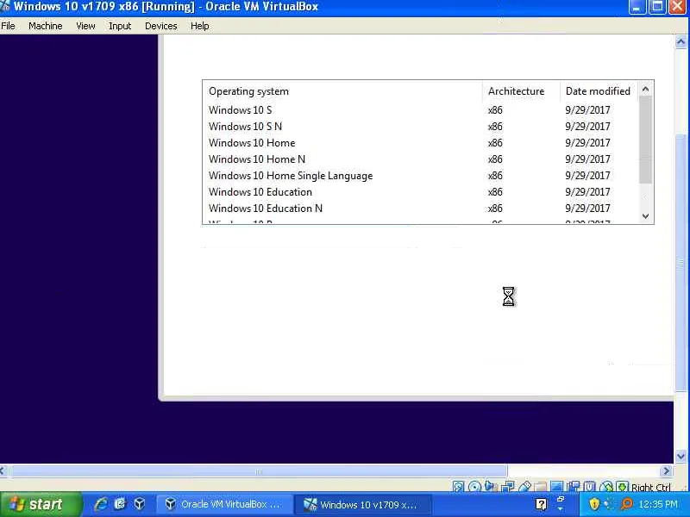690x517 pixels.
Task: Click the Right Ctrl host key label
Action: [651, 487]
